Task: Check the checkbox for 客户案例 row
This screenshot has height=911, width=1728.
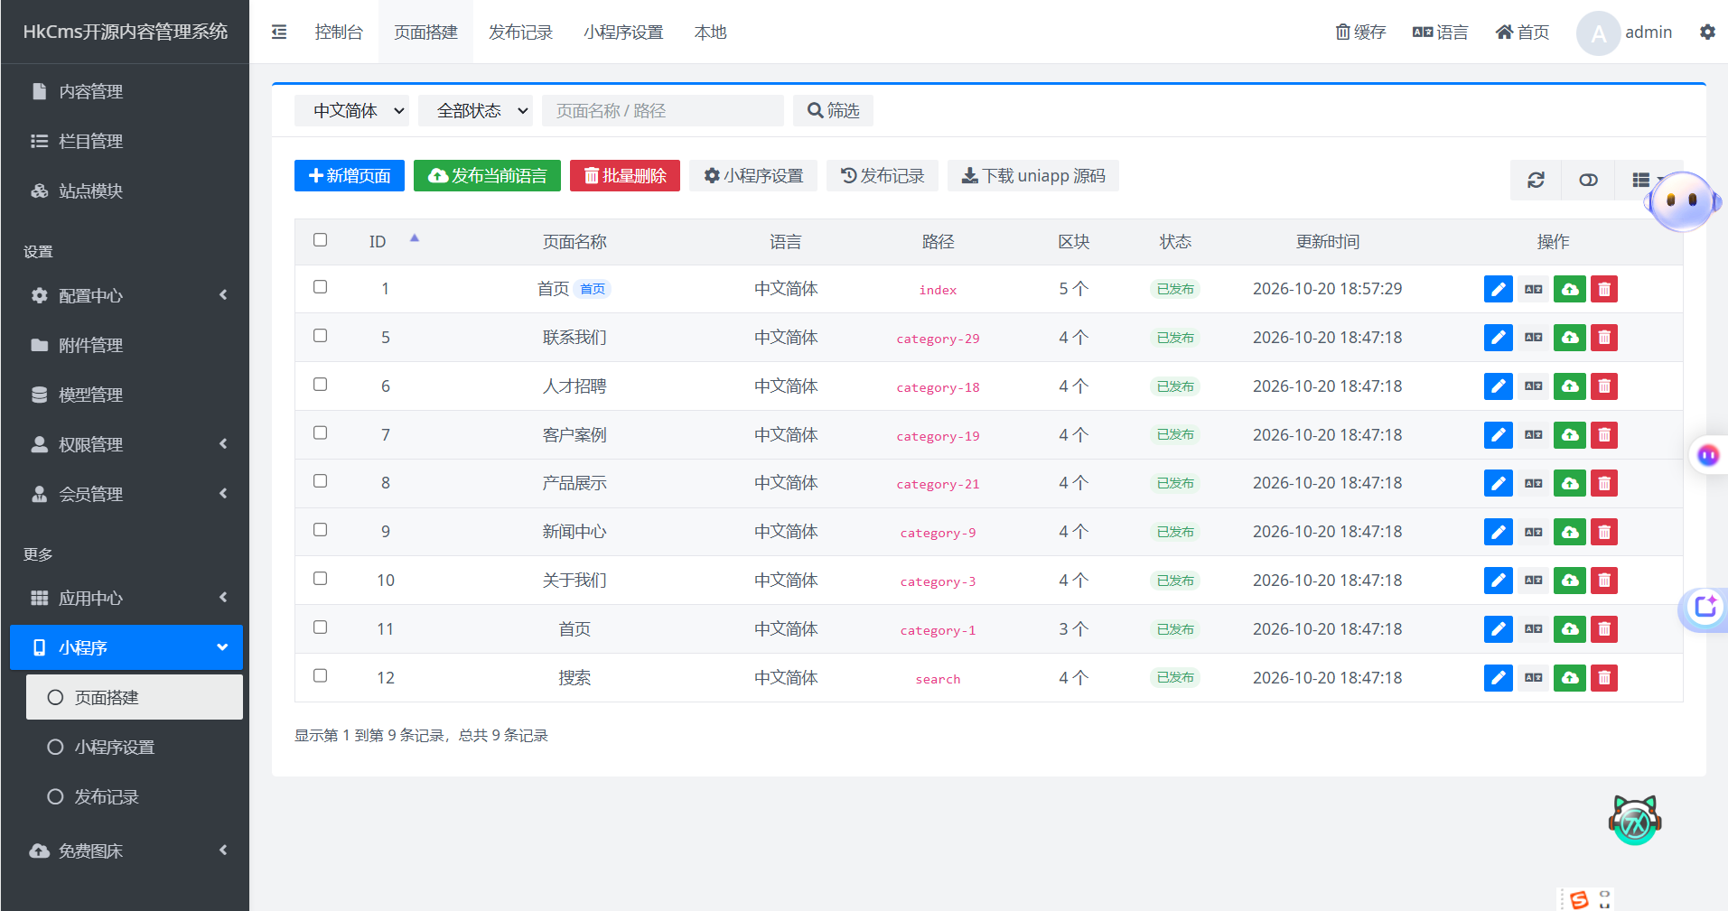Action: coord(320,433)
